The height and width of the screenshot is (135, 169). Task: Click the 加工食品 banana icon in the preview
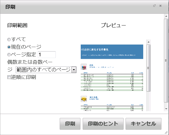point(83,99)
